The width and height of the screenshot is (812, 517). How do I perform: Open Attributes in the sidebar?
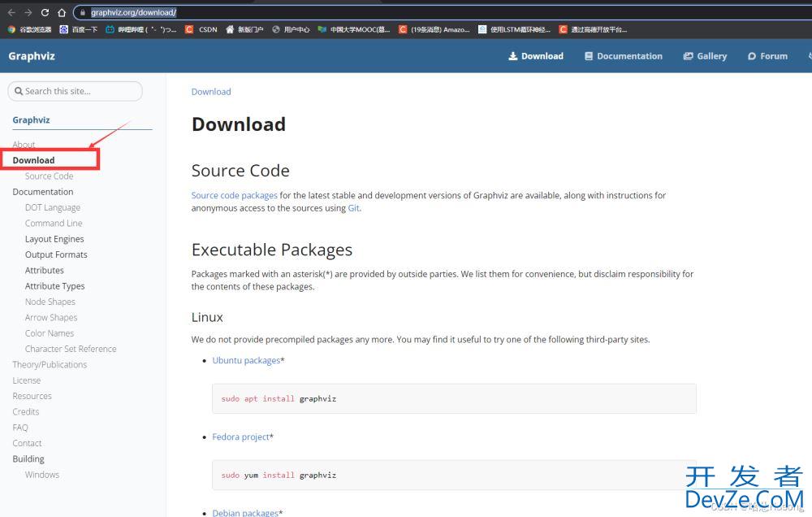pos(45,270)
